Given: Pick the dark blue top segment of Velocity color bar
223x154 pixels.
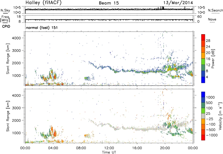Looking at the screenshot, I should tap(203, 95).
